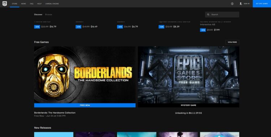Switch to the Browse tab
The height and width of the screenshot is (137, 271).
(48, 14)
